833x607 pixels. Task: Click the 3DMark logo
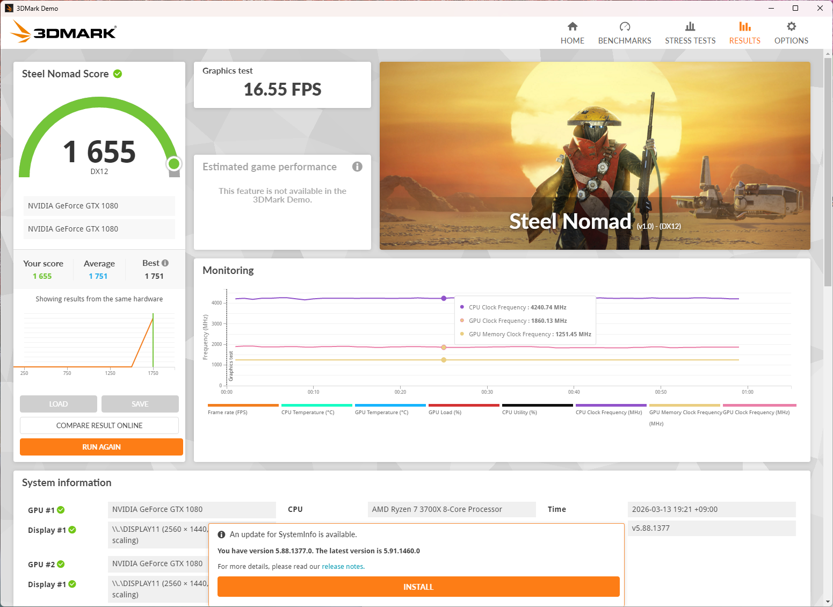63,32
